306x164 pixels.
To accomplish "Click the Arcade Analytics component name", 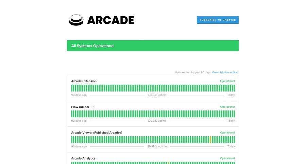I will coord(83,158).
